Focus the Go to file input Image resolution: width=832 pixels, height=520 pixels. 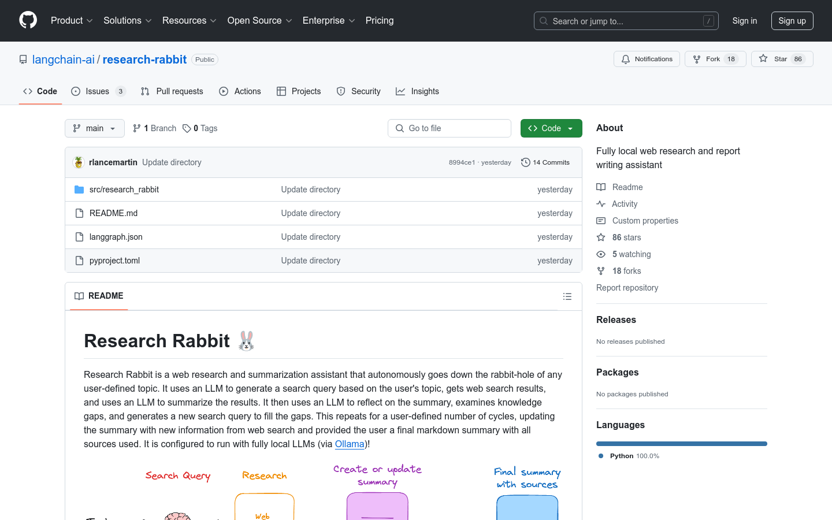(450, 128)
